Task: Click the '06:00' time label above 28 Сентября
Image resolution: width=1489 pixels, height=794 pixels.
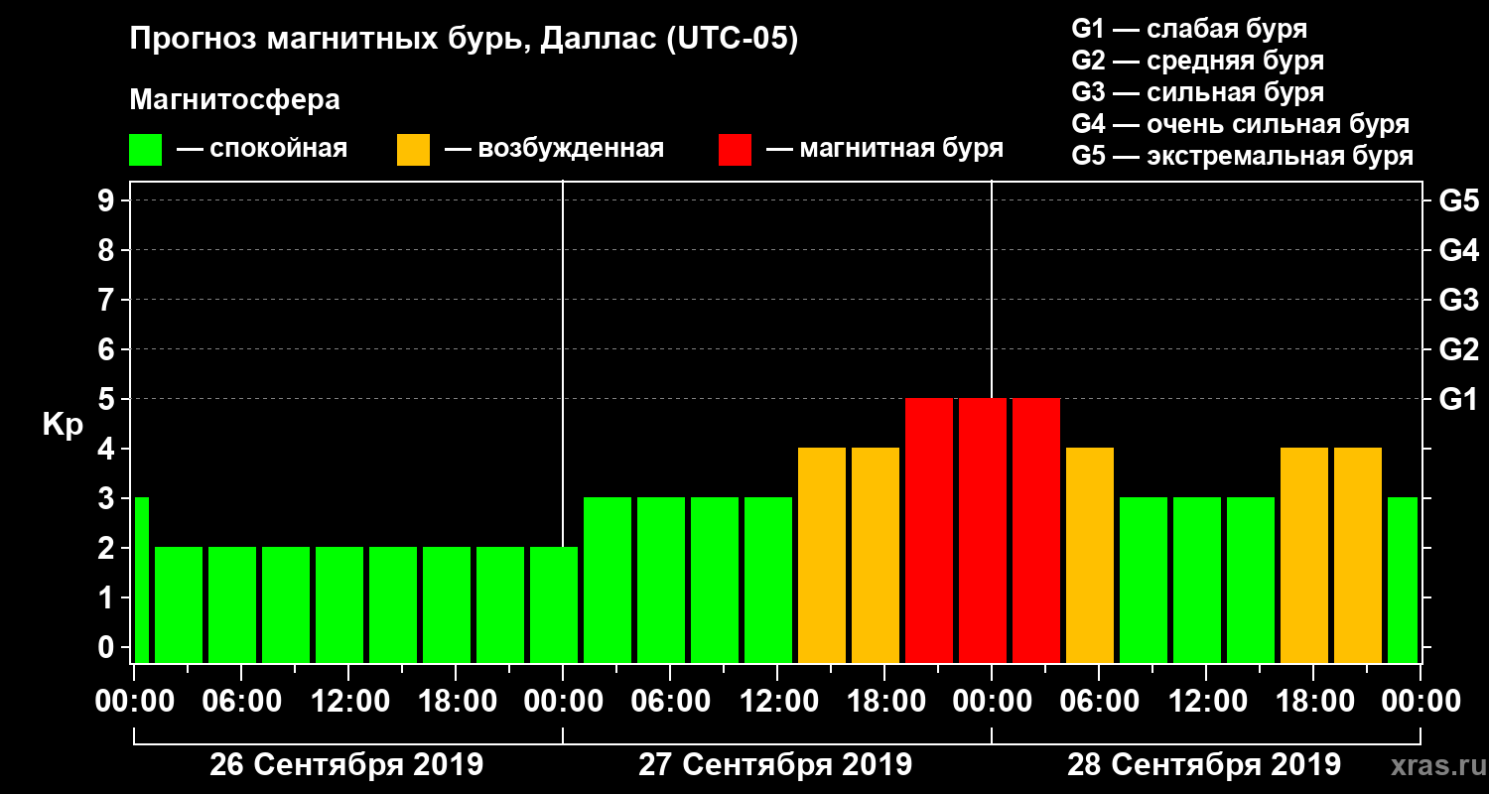Action: tap(1099, 702)
